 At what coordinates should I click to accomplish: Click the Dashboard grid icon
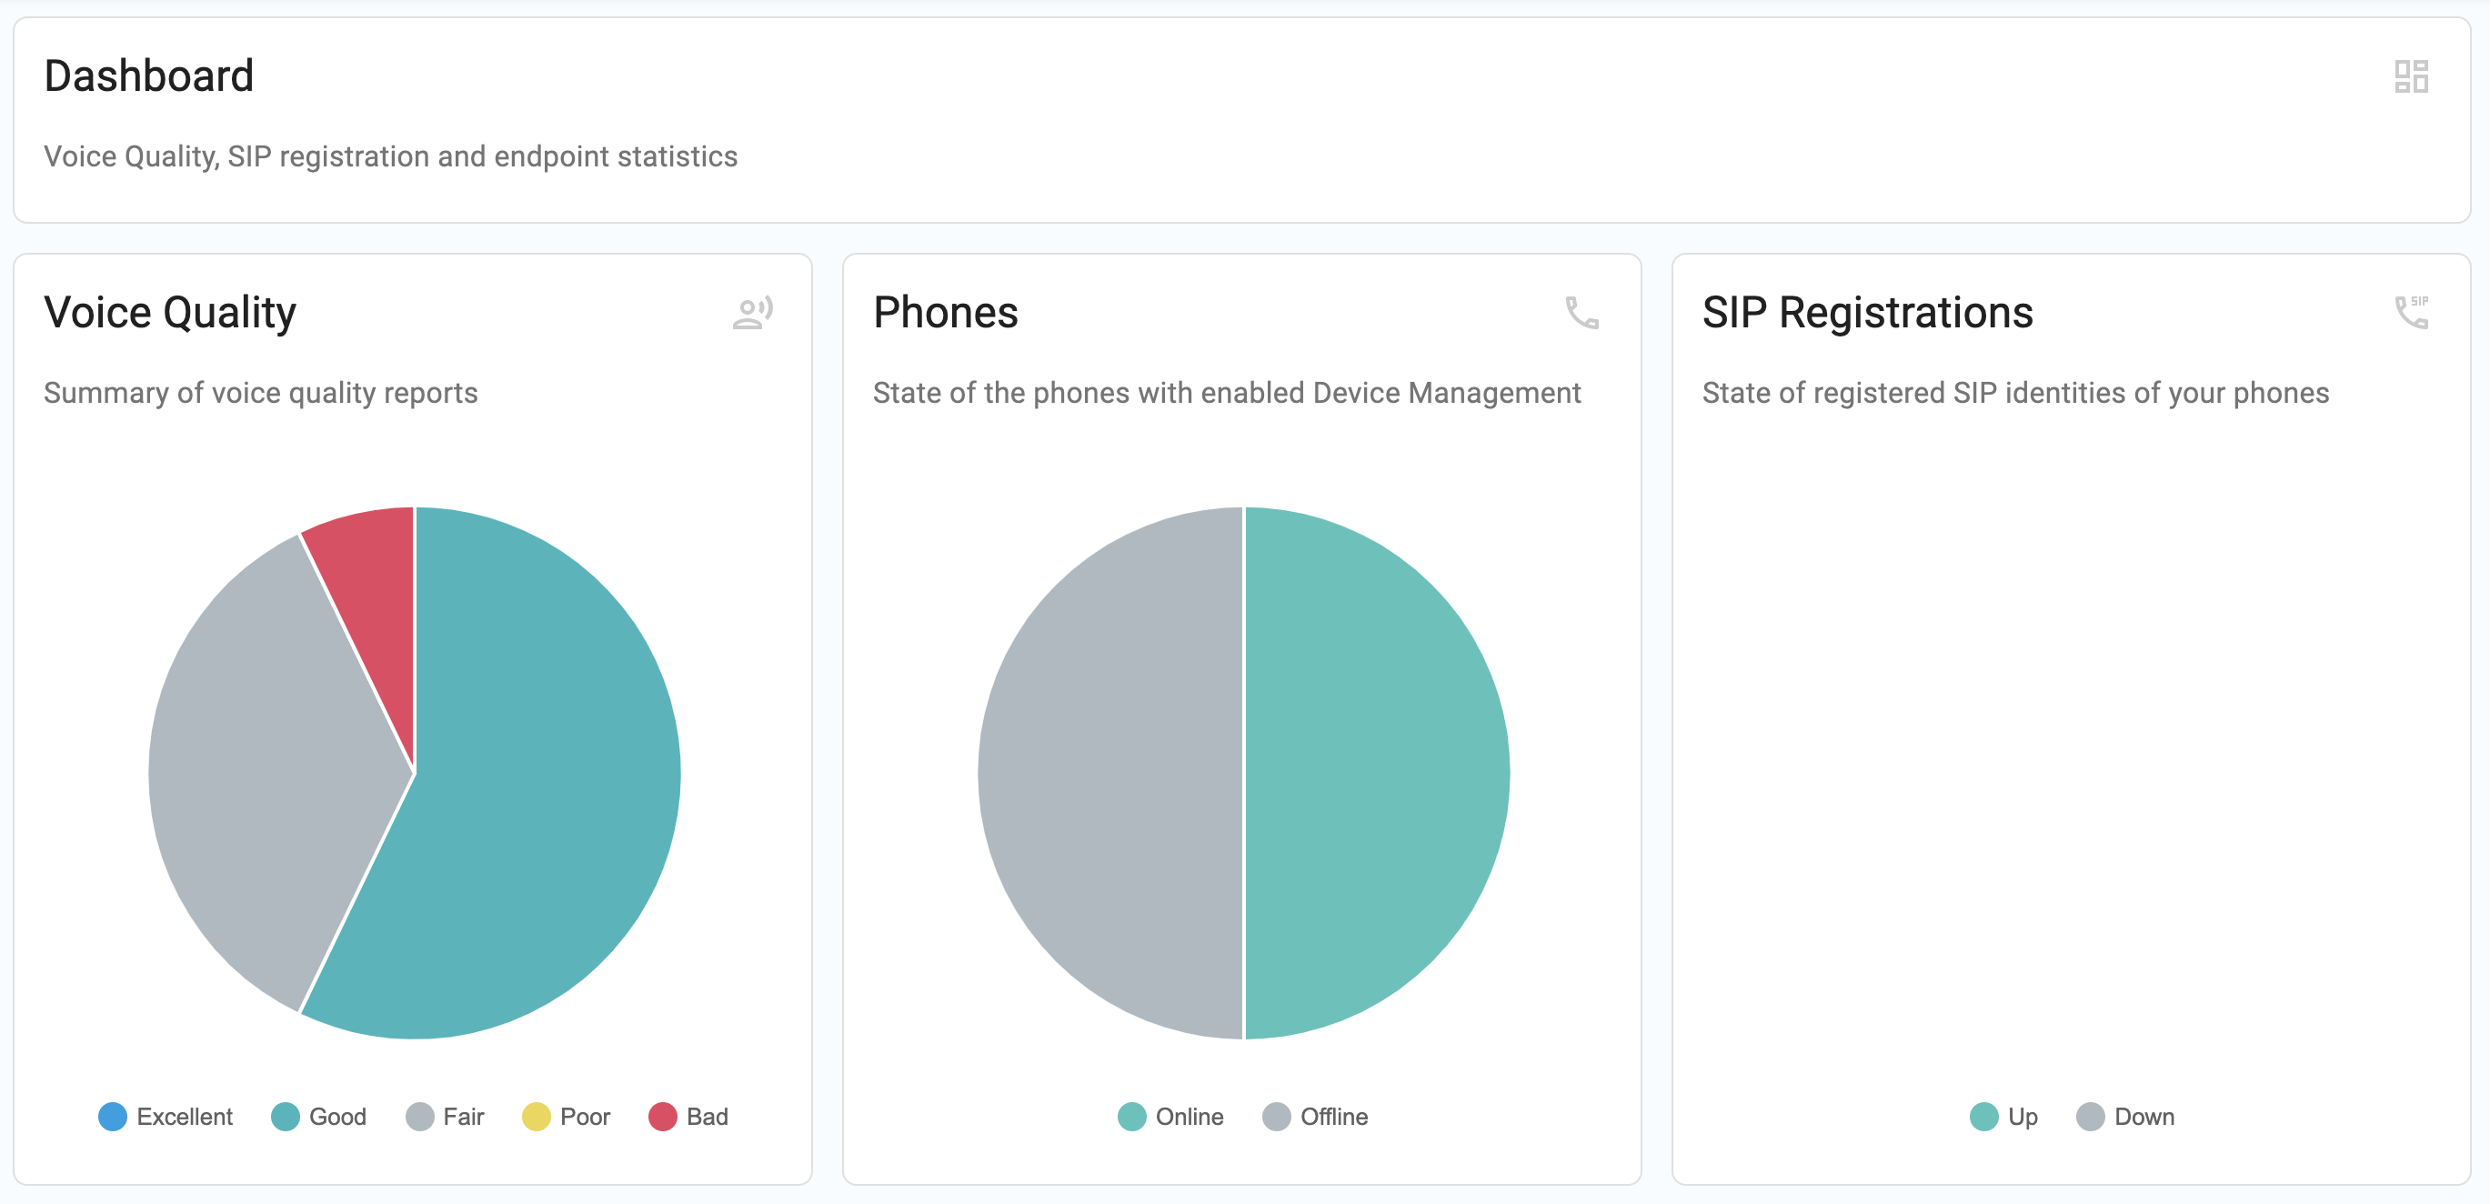coord(2411,76)
